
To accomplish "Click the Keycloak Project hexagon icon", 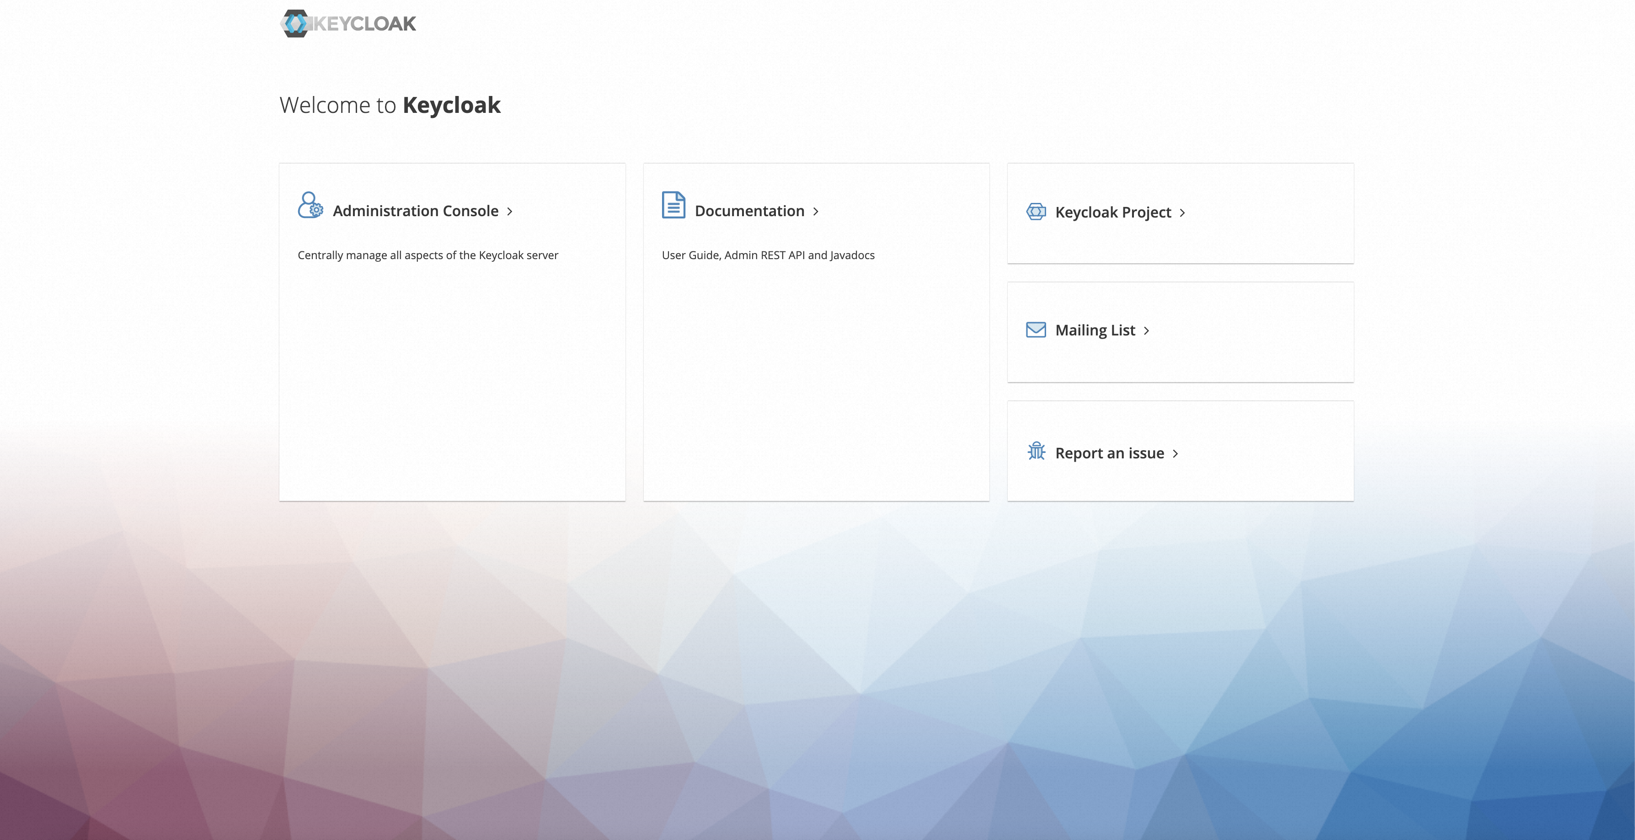I will pyautogui.click(x=1036, y=212).
